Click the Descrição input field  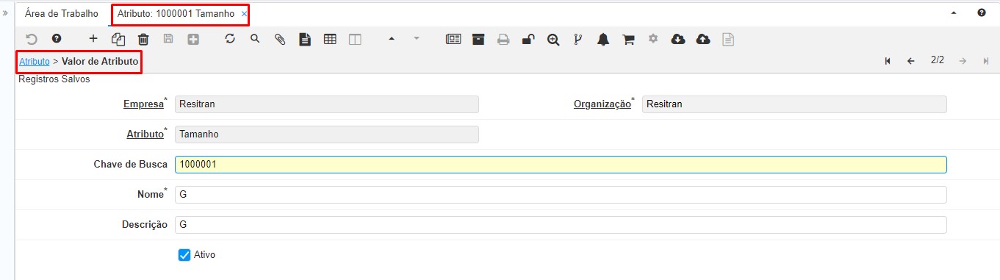tap(561, 225)
